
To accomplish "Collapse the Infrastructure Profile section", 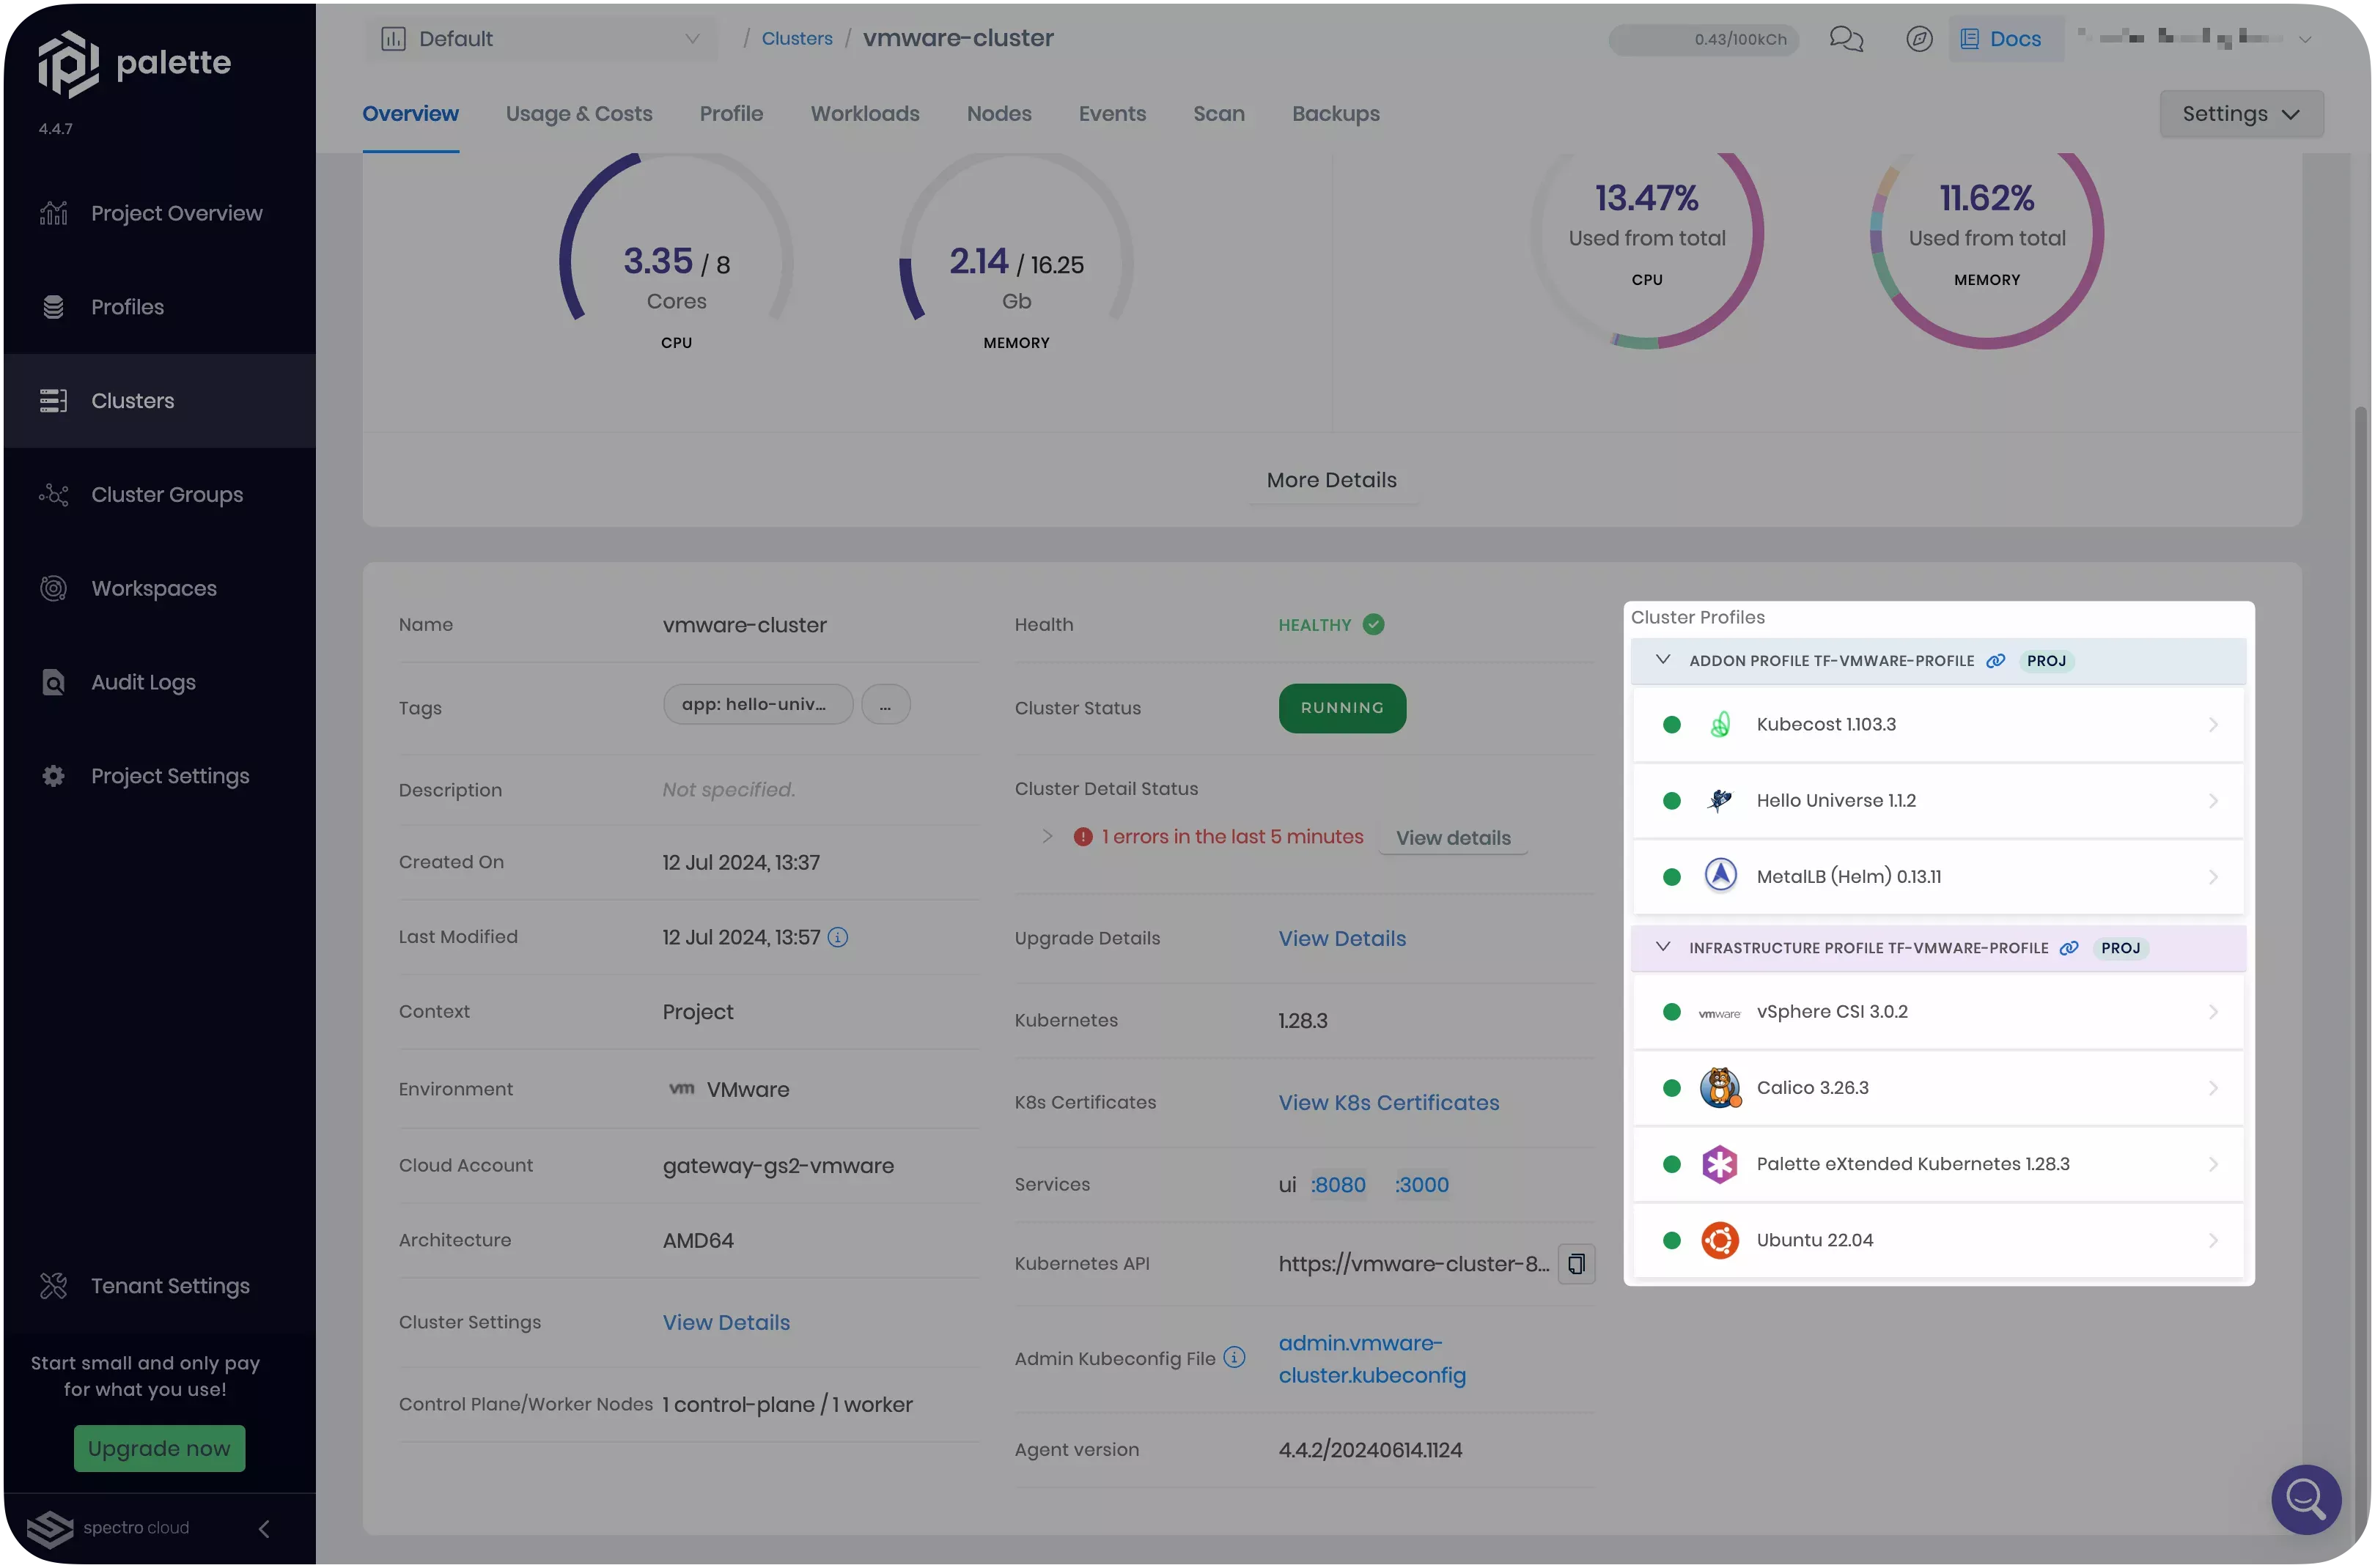I will pyautogui.click(x=1662, y=947).
